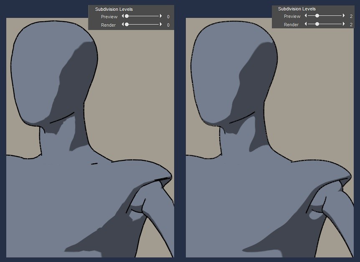
Task: Click the Preview slider handle at value 0
Action: click(x=127, y=16)
